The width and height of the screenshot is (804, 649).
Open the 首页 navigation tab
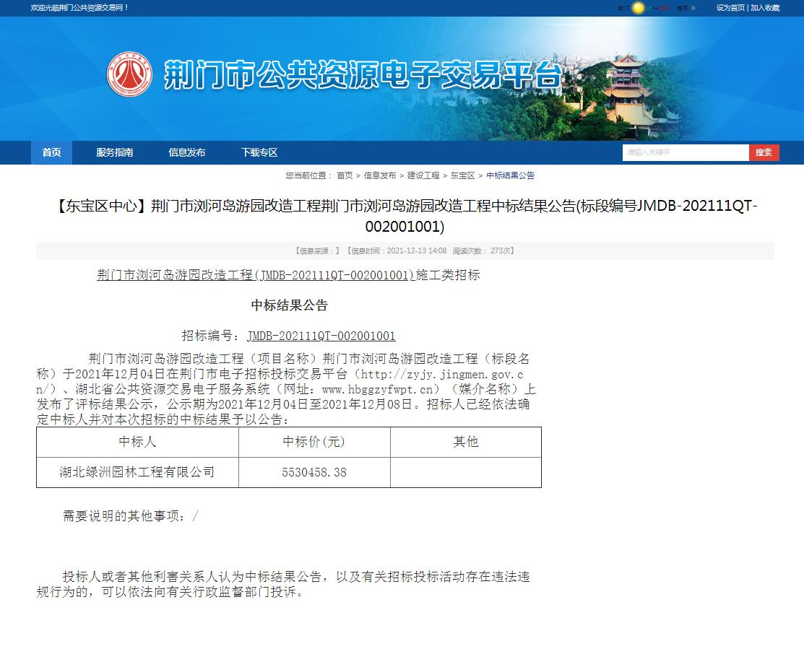[x=52, y=152]
